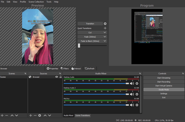Adjust the Desktop Audio volume slider

127,83
